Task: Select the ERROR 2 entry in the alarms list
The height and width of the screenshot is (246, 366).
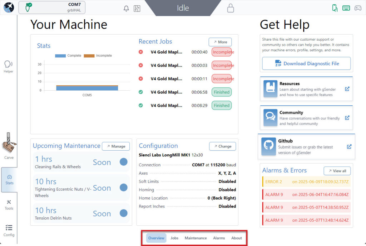Action: pyautogui.click(x=306, y=182)
